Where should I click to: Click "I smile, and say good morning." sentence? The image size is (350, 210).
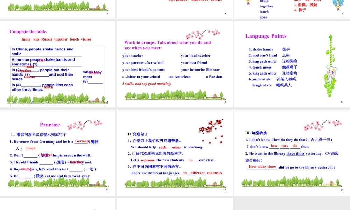[147, 84]
